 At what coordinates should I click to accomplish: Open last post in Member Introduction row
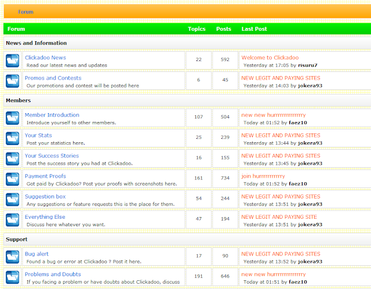(274, 115)
